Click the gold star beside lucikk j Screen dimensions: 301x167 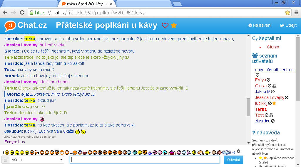point(274,103)
